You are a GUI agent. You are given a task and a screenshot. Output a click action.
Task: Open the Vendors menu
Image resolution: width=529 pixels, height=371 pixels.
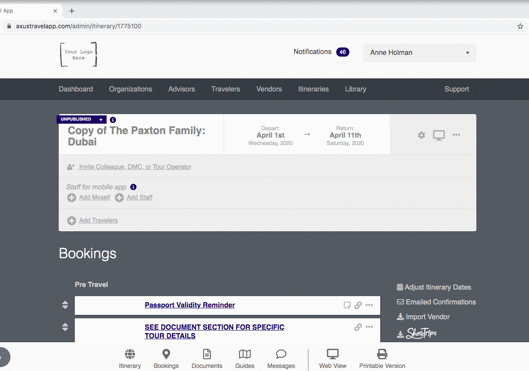pyautogui.click(x=269, y=89)
